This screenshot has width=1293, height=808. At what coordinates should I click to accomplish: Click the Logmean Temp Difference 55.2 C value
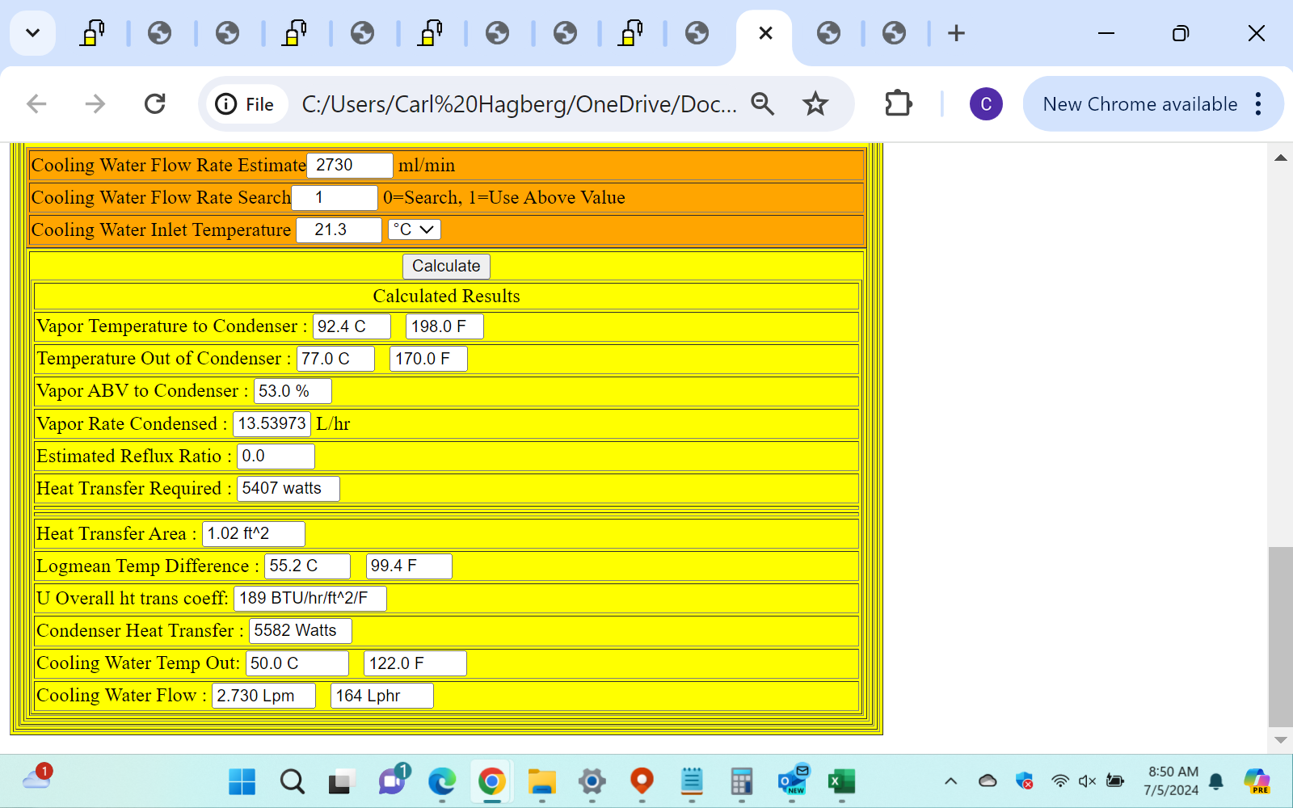click(x=307, y=566)
